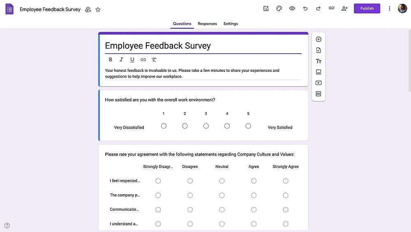This screenshot has width=411, height=232.
Task: Click the import questions icon
Action: pos(319,50)
